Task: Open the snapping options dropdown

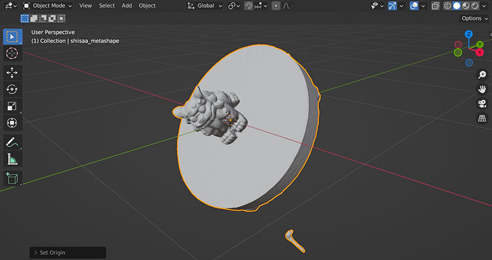Action: pos(261,6)
